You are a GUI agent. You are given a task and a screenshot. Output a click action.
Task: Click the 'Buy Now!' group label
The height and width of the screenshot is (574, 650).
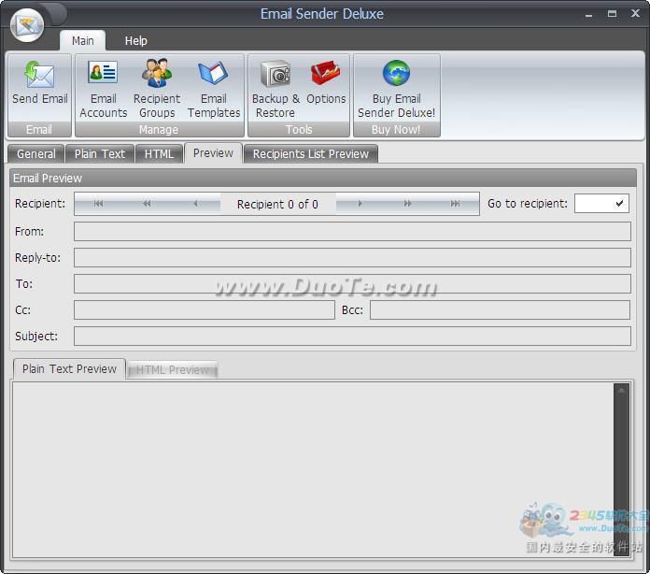tap(396, 130)
